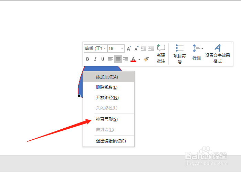Choose 添加顶点(A) from context menu
This screenshot has width=241, height=172.
[x=108, y=77]
